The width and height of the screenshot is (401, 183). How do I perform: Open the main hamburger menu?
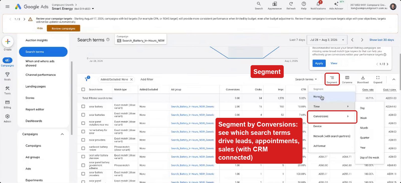coord(8,7)
